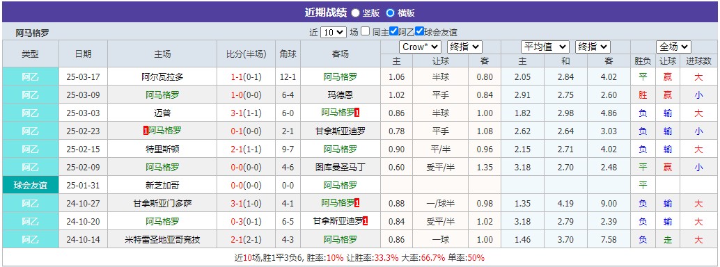The height and width of the screenshot is (267, 720).
Task: Click handicap 一球 cell
Action: pos(440,239)
